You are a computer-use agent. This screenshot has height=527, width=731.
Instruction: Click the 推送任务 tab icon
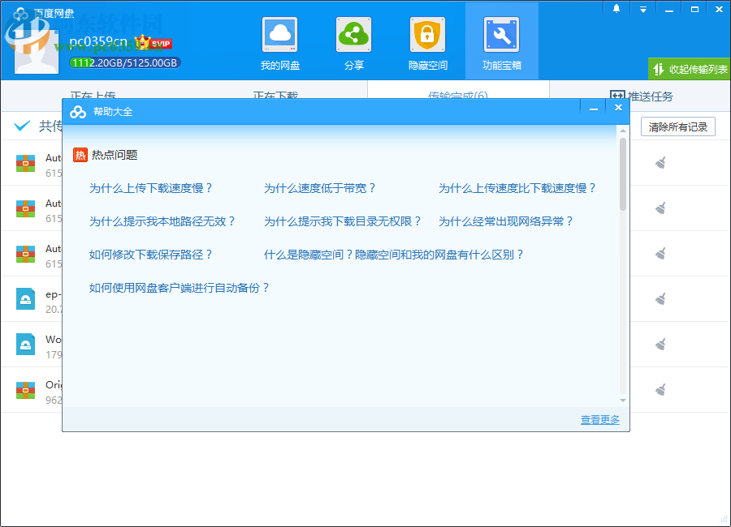coord(617,96)
